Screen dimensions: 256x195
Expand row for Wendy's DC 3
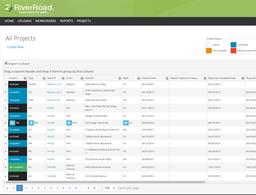tap(6, 84)
